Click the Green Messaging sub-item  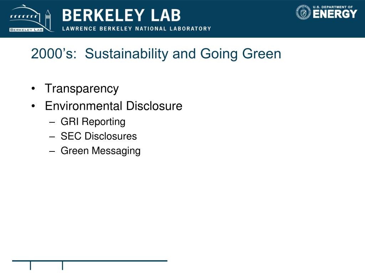coord(101,151)
